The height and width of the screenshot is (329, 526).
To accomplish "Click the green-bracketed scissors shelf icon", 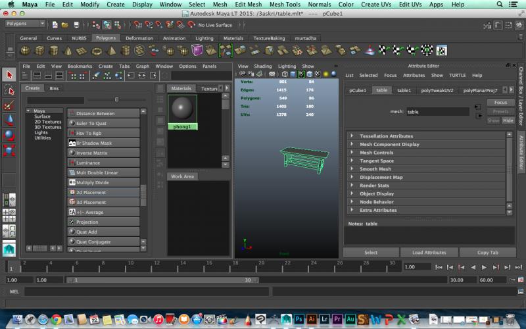I will pyautogui.click(x=226, y=51).
